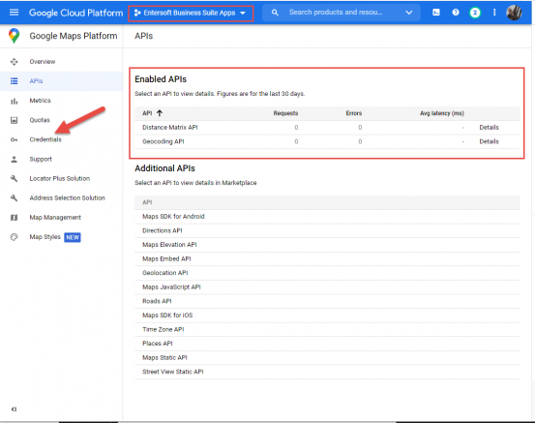Open Support in sidebar

pyautogui.click(x=41, y=159)
